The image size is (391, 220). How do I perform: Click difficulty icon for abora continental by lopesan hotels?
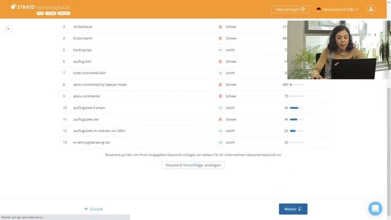220,85
